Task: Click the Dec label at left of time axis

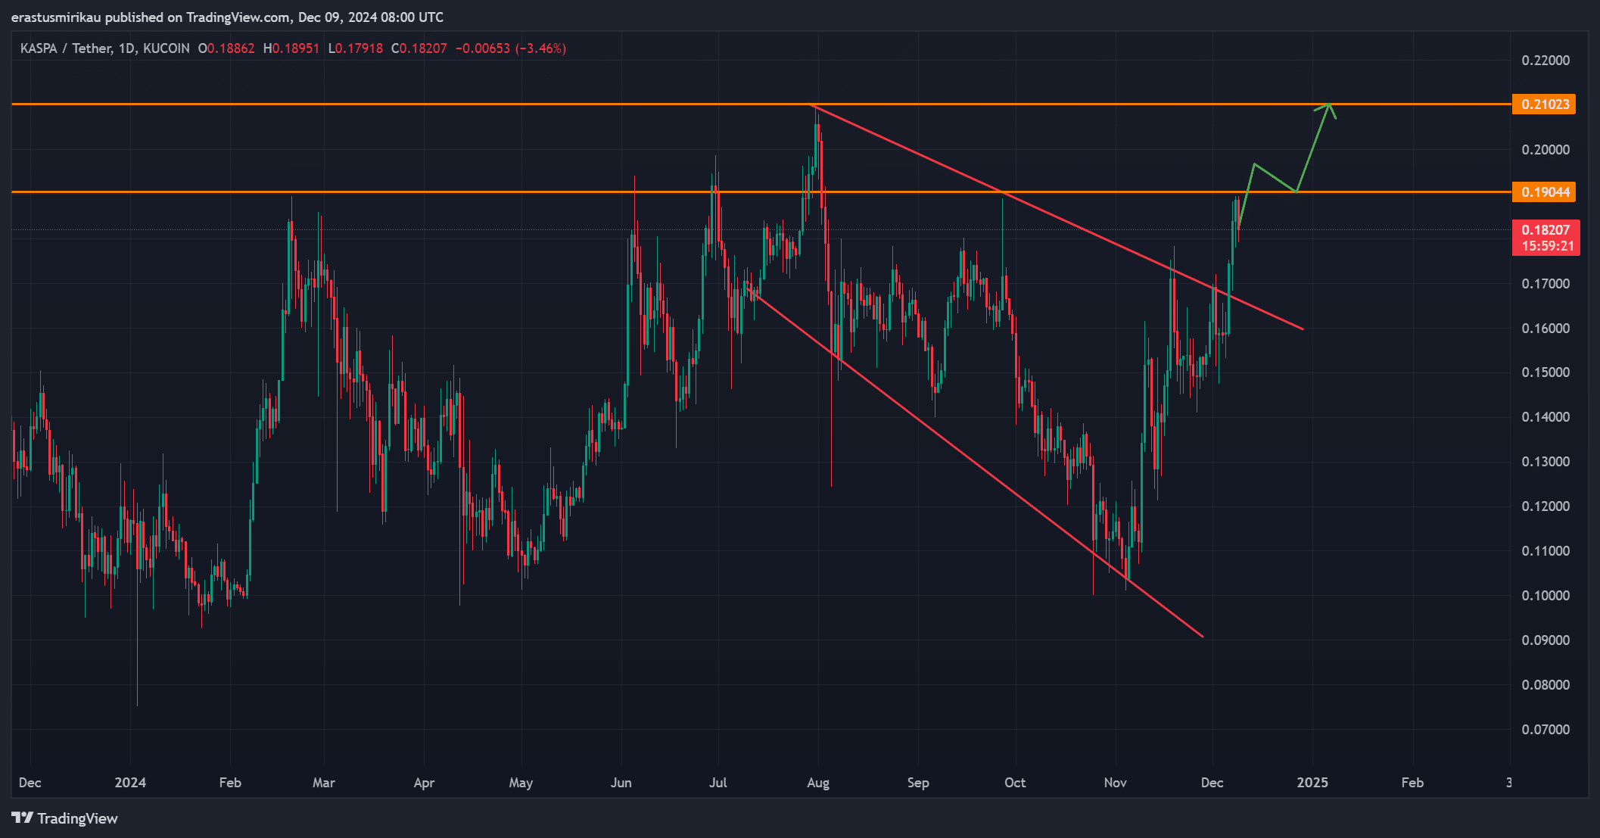Action: 30,783
